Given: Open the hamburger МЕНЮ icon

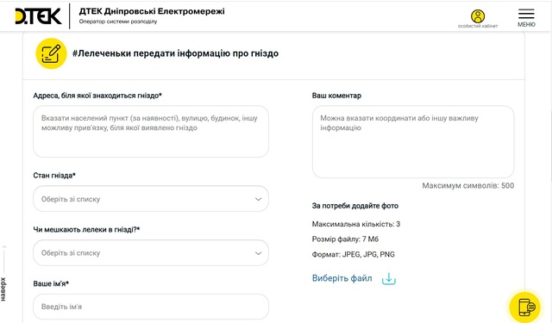Looking at the screenshot, I should pos(526,14).
